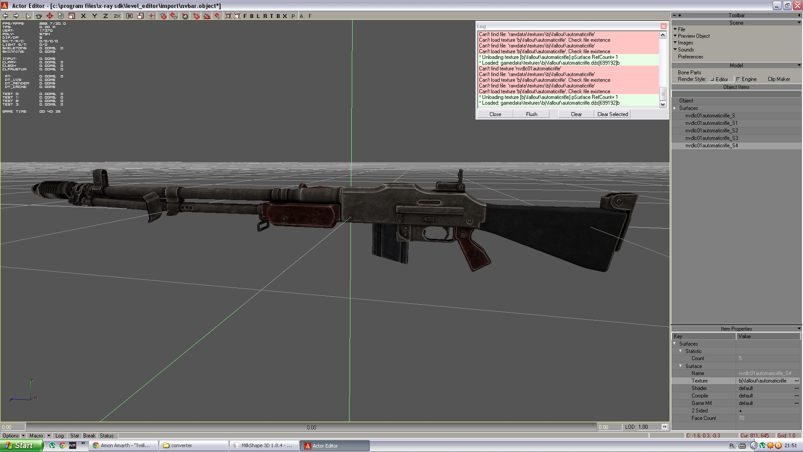Click the Clear button in Log window
The width and height of the screenshot is (803, 452).
[x=576, y=114]
